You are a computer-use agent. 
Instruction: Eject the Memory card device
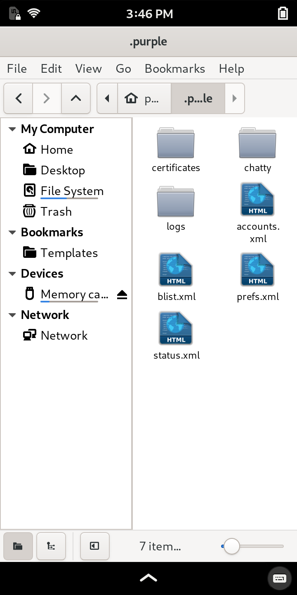point(122,295)
